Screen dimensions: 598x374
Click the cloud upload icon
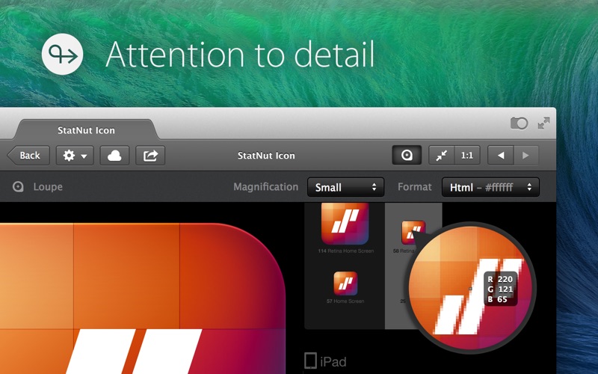pos(114,156)
